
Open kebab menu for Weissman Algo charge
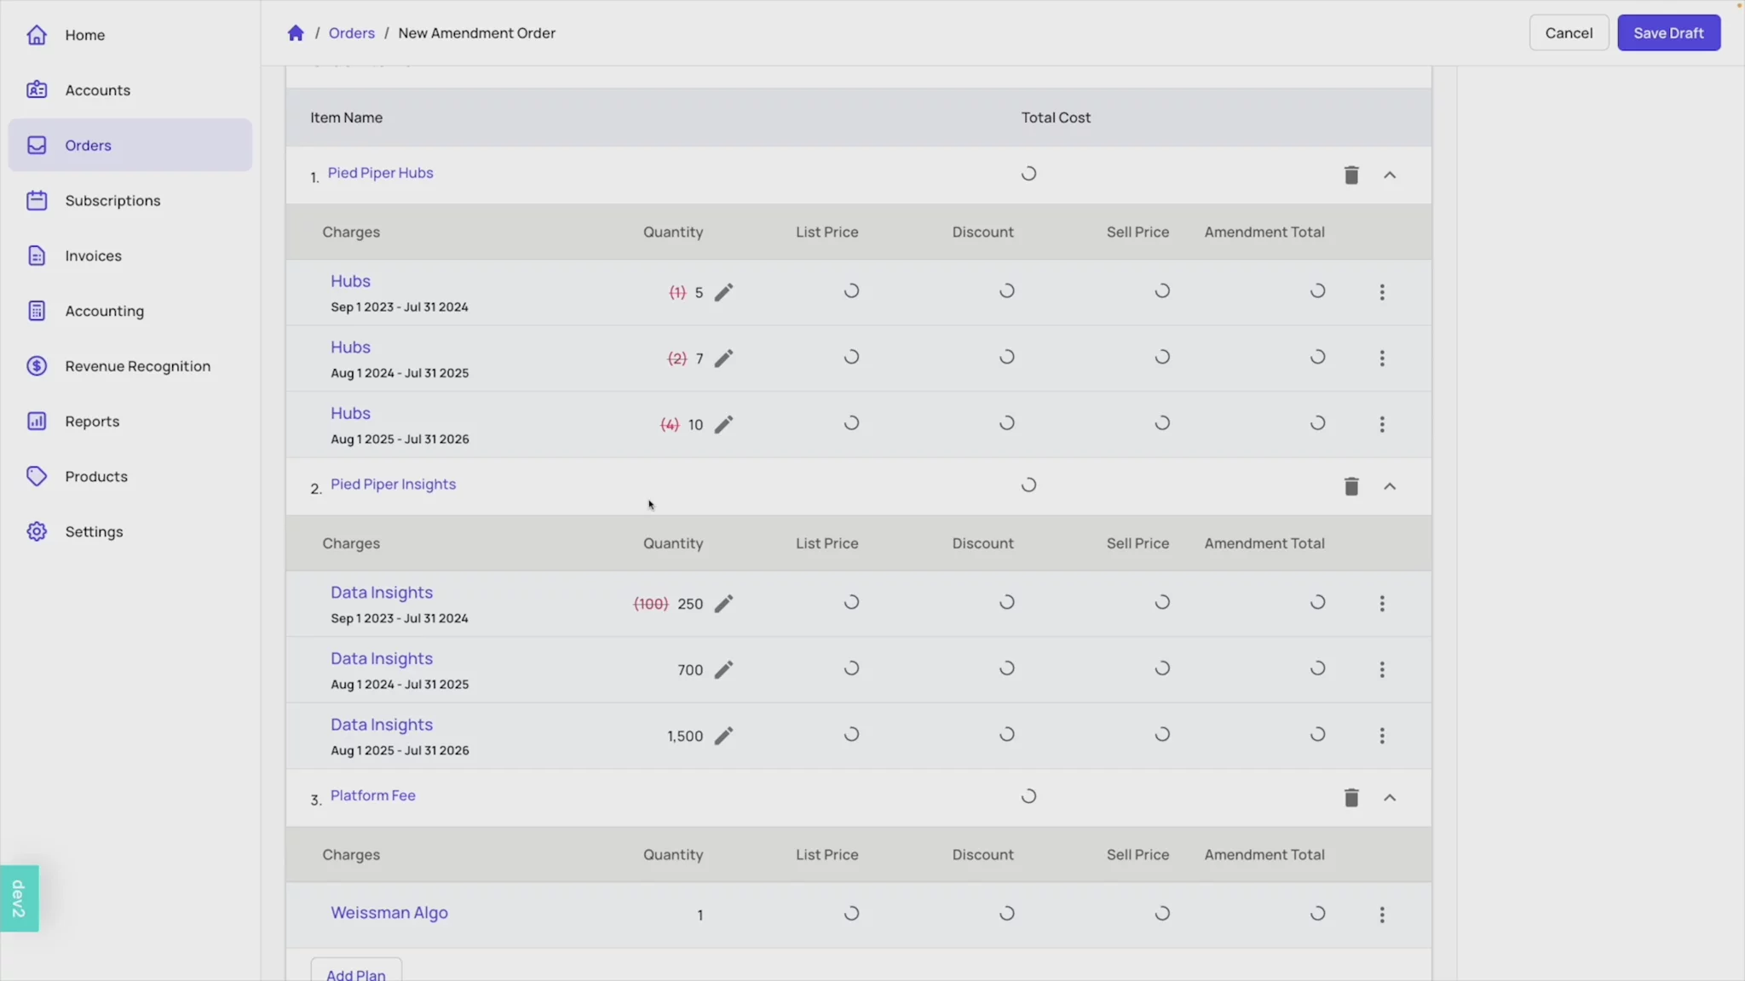[1382, 915]
